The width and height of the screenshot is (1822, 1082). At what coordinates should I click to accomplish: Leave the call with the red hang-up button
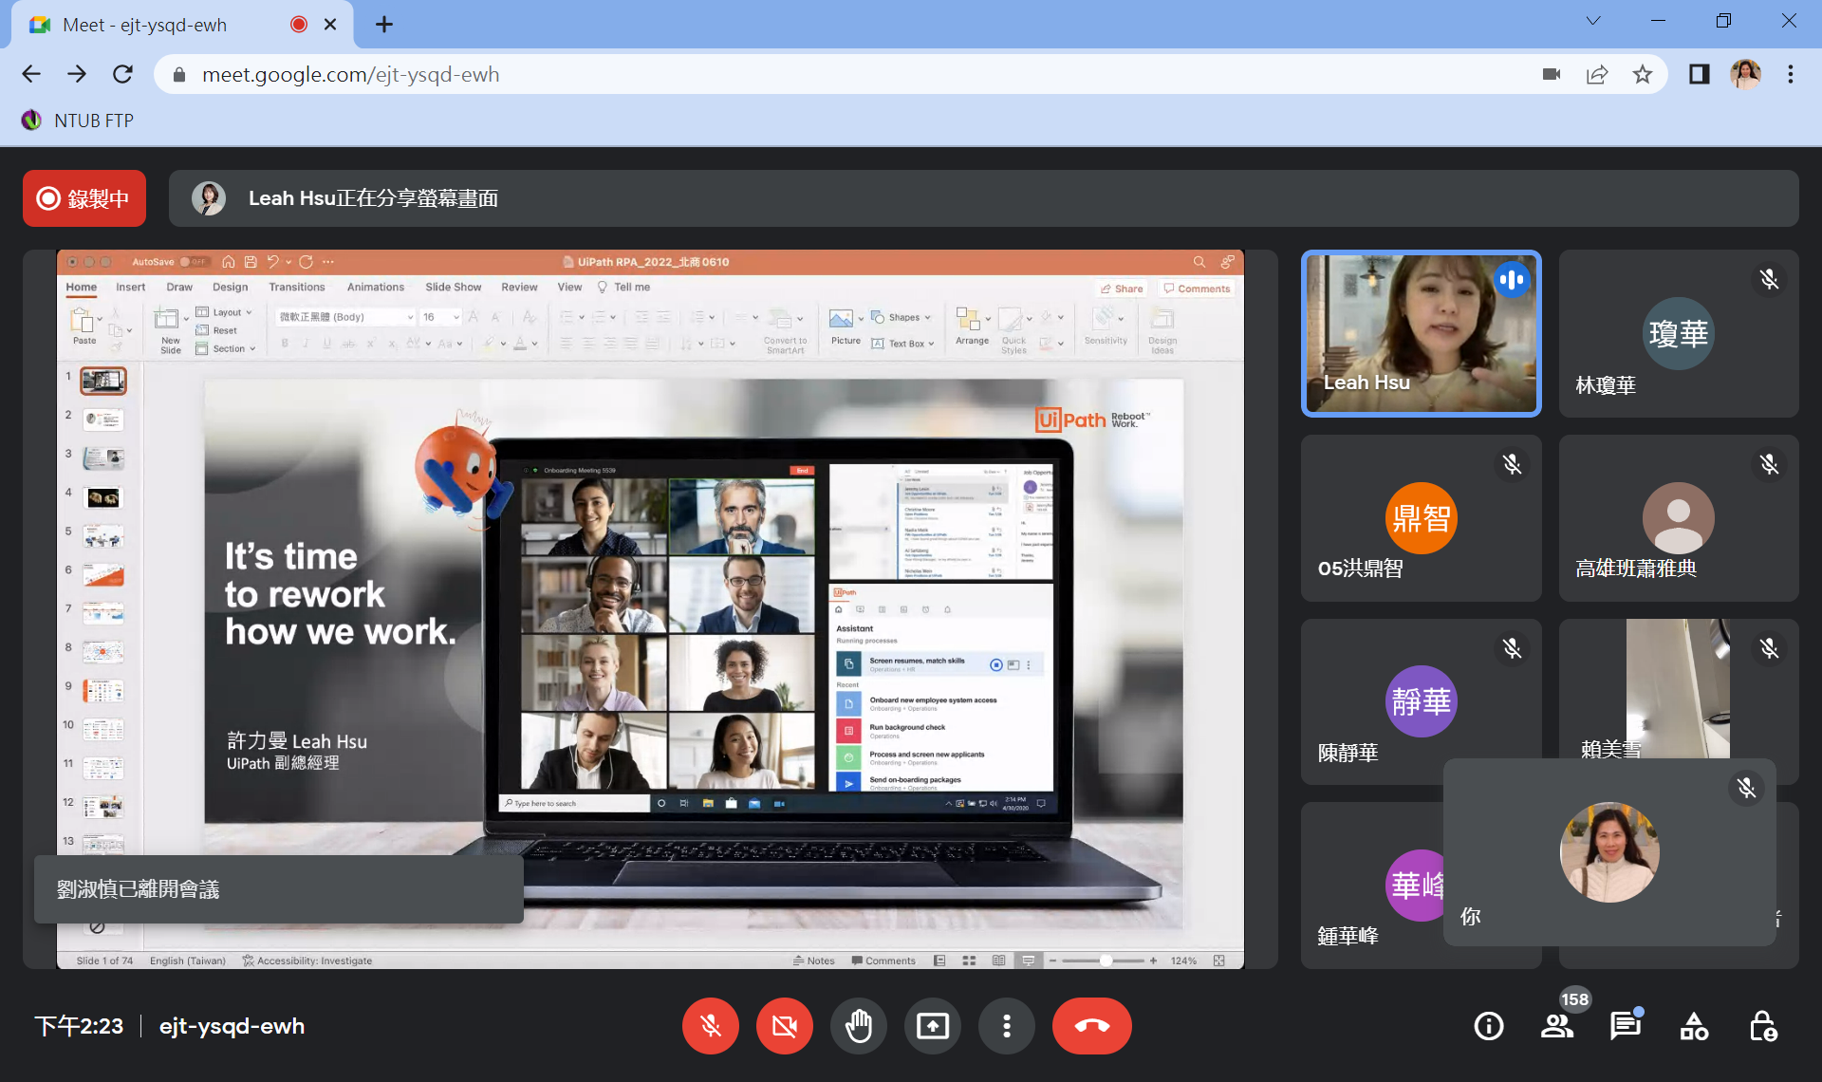click(x=1091, y=1026)
